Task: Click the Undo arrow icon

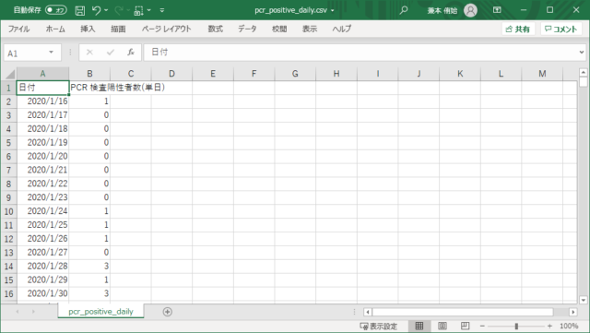Action: tap(96, 10)
